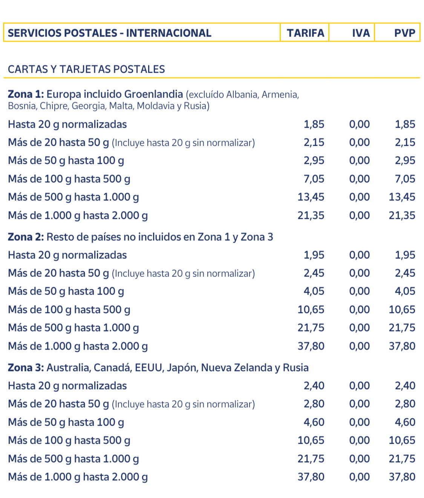The height and width of the screenshot is (498, 424).
Task: Click the 2,80 value in the PVP column
Action: (405, 404)
